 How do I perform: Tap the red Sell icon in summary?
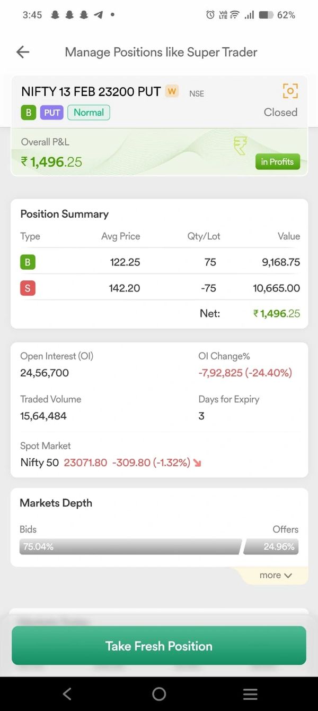pyautogui.click(x=28, y=288)
